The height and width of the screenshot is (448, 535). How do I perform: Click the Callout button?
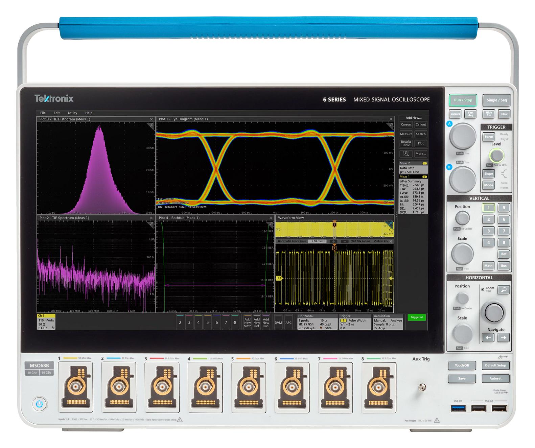[x=421, y=125]
